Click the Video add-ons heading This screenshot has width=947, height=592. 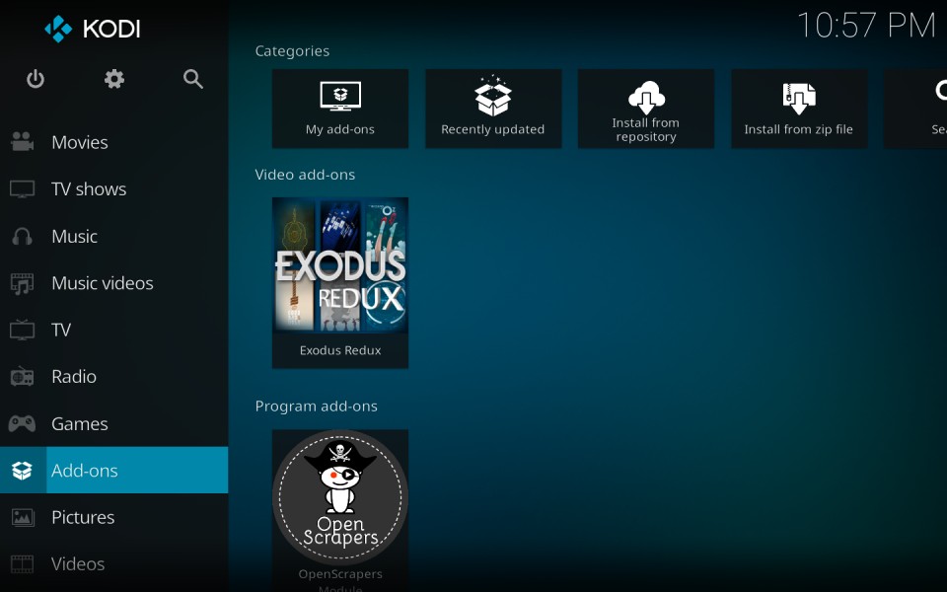[x=305, y=175]
